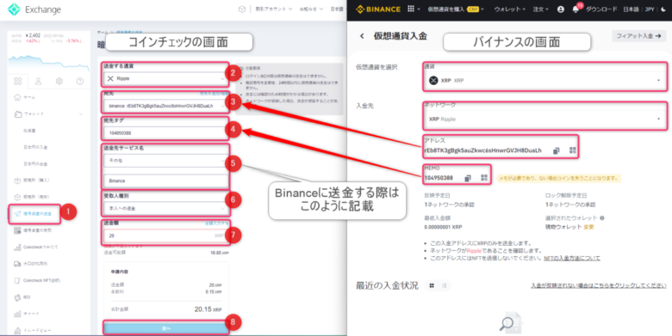Click the 全額入力する link
The width and height of the screenshot is (672, 336).
[216, 223]
